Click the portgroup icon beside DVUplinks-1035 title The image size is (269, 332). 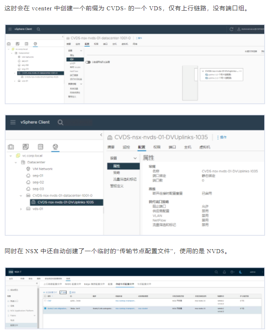click(x=110, y=137)
